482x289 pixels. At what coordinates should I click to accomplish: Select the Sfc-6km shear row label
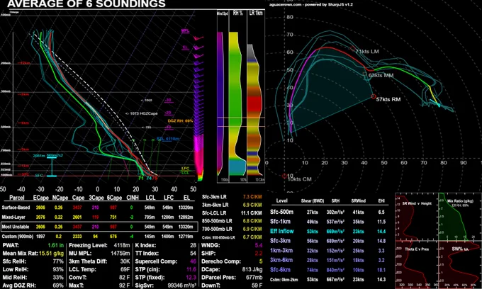[x=280, y=270]
